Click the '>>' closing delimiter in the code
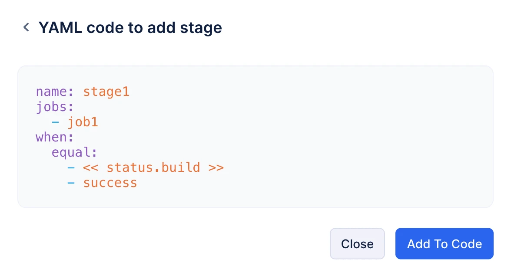Viewport: 511px width, 276px height. (216, 168)
